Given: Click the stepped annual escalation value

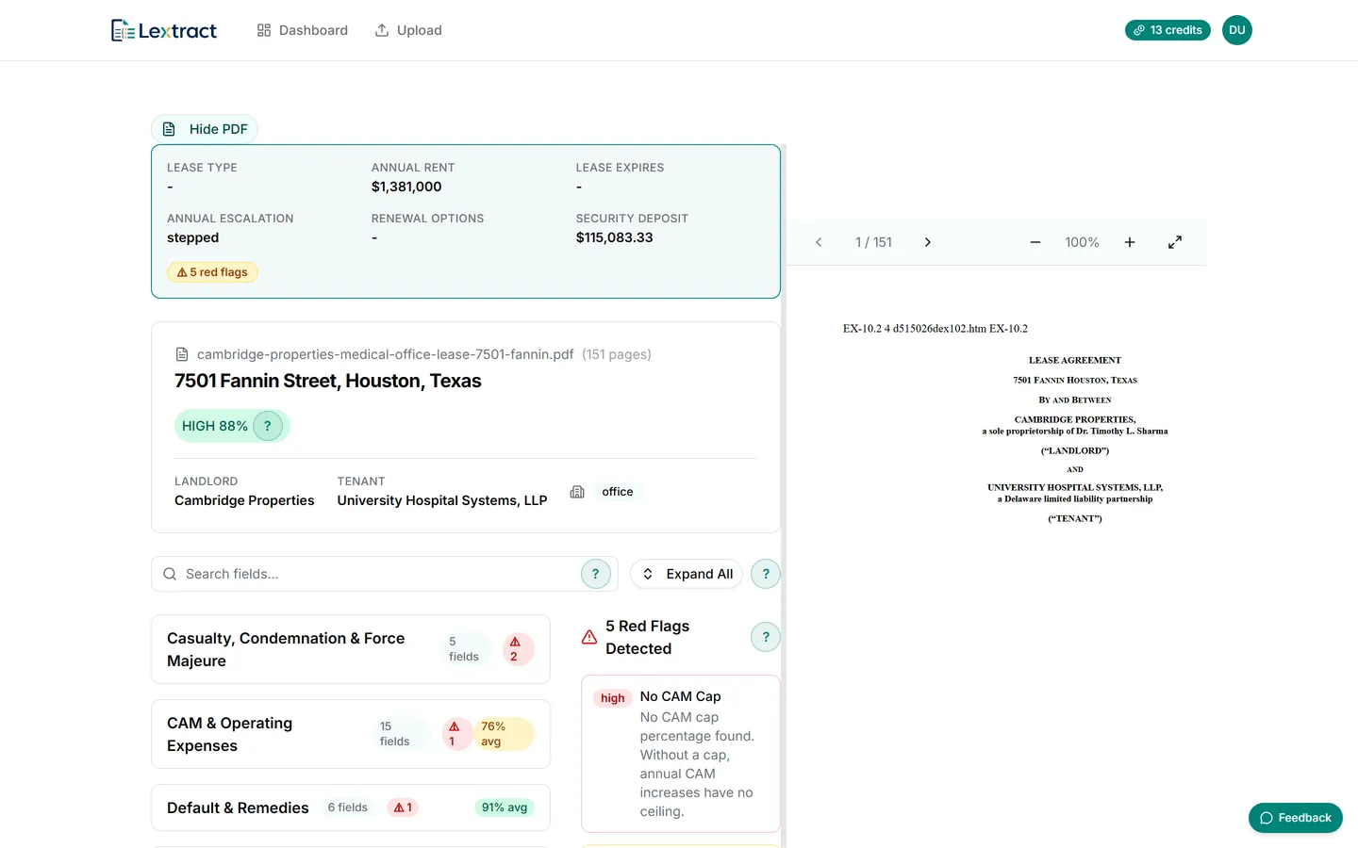Looking at the screenshot, I should (193, 237).
